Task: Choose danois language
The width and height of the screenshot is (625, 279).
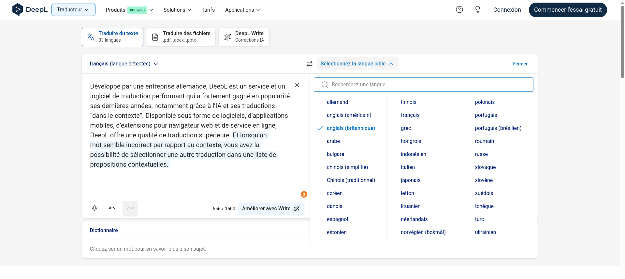Action: click(335, 206)
